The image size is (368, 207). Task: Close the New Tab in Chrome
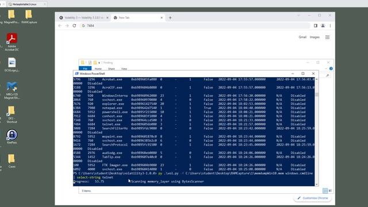[x=162, y=18]
